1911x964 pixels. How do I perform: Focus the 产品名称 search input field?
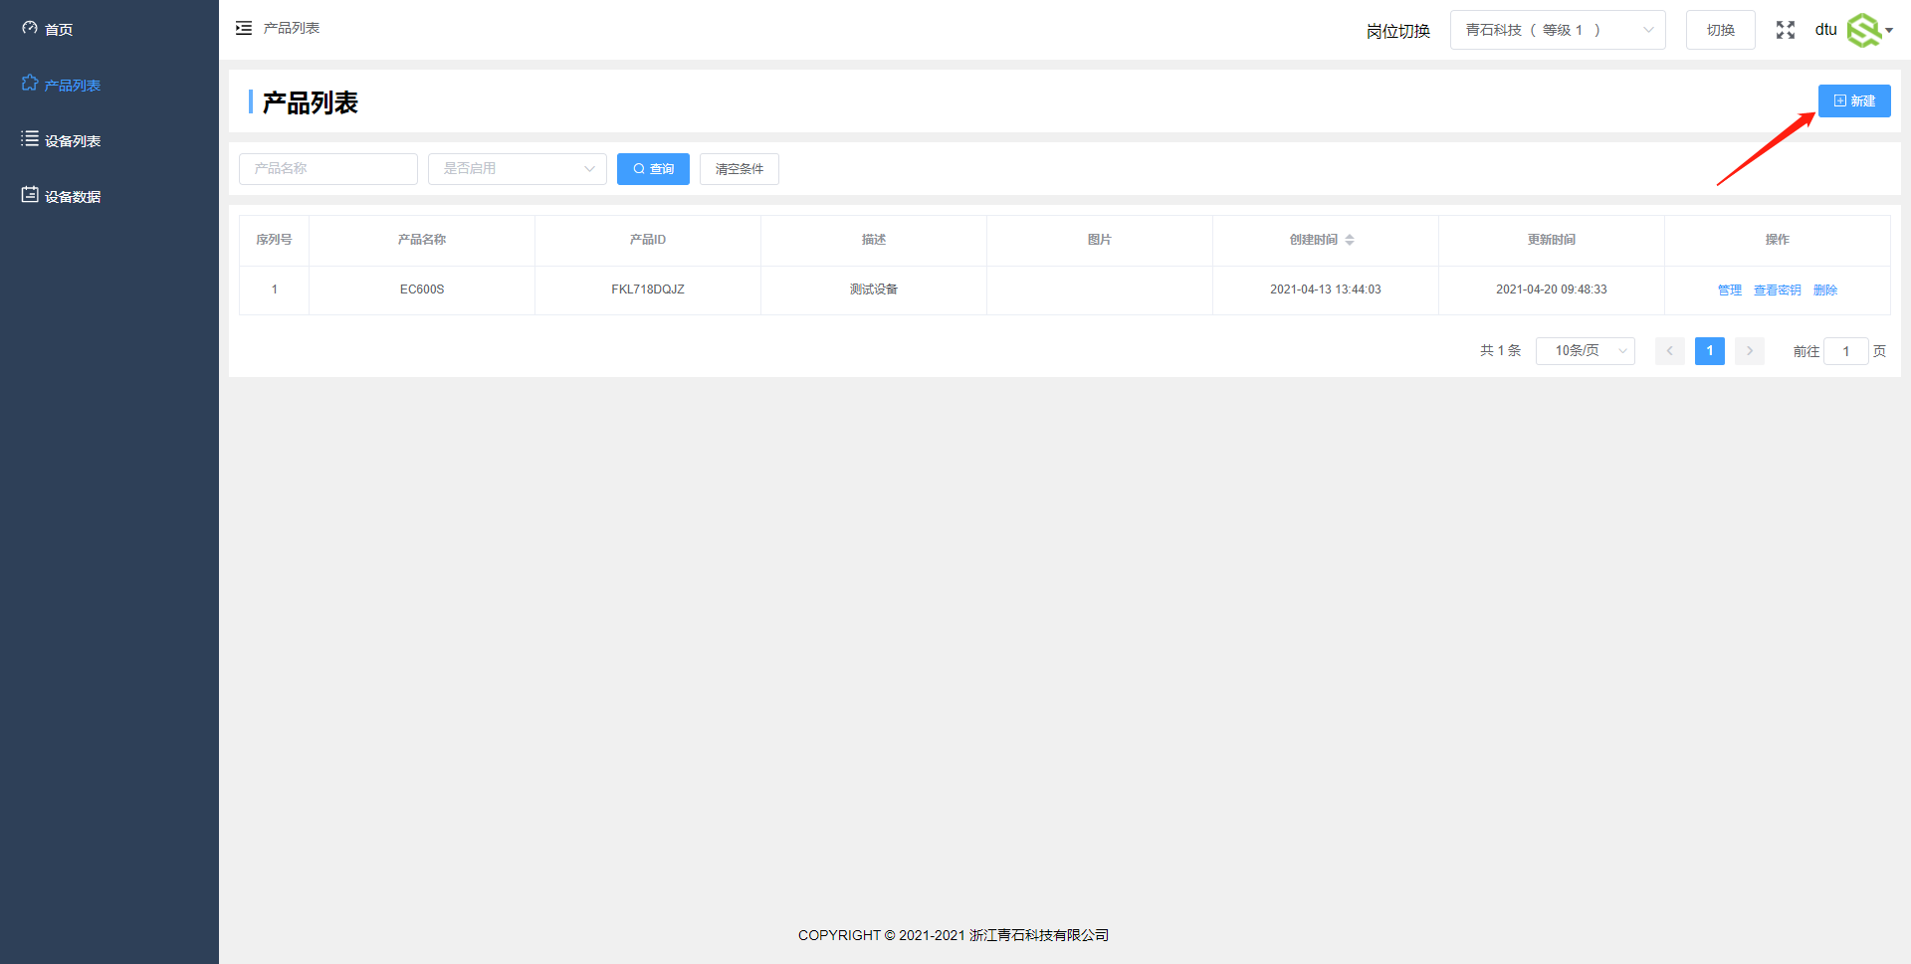(x=327, y=169)
